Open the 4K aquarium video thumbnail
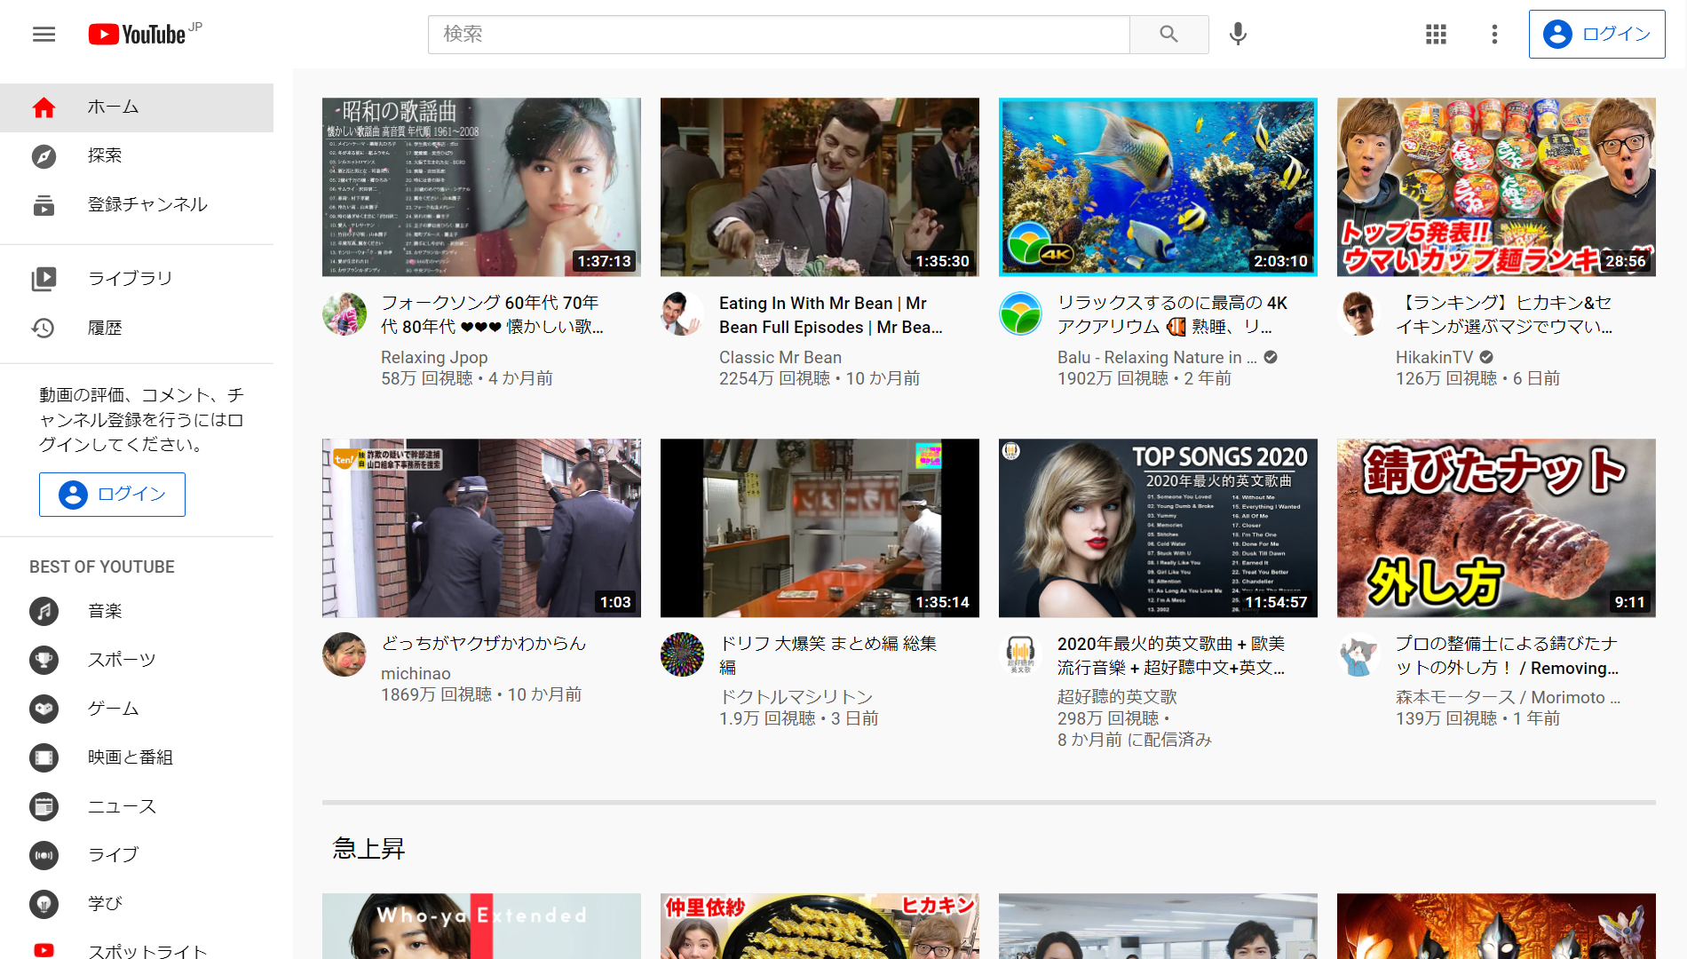Viewport: 1687px width, 959px height. coord(1158,186)
